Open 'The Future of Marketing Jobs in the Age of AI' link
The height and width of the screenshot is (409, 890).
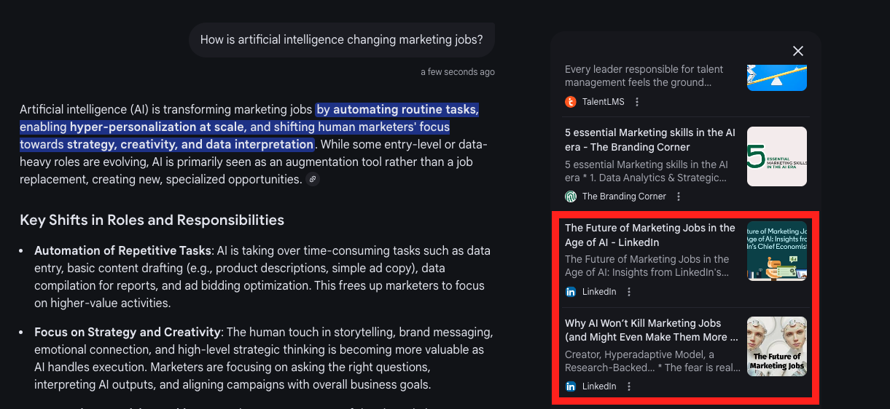pyautogui.click(x=650, y=235)
